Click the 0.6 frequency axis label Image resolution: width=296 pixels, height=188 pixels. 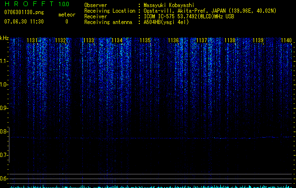click(4, 179)
